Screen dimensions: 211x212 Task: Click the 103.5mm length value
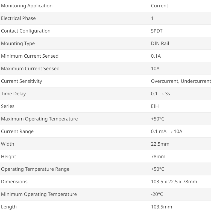[162, 207]
